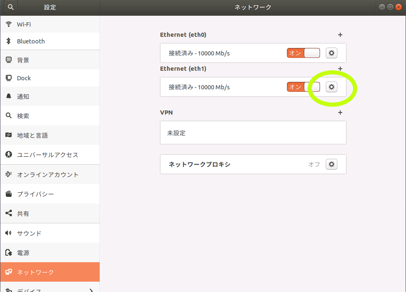Open the Wi-Fi settings panel
Viewport: 406px width, 292px height.
(50, 24)
